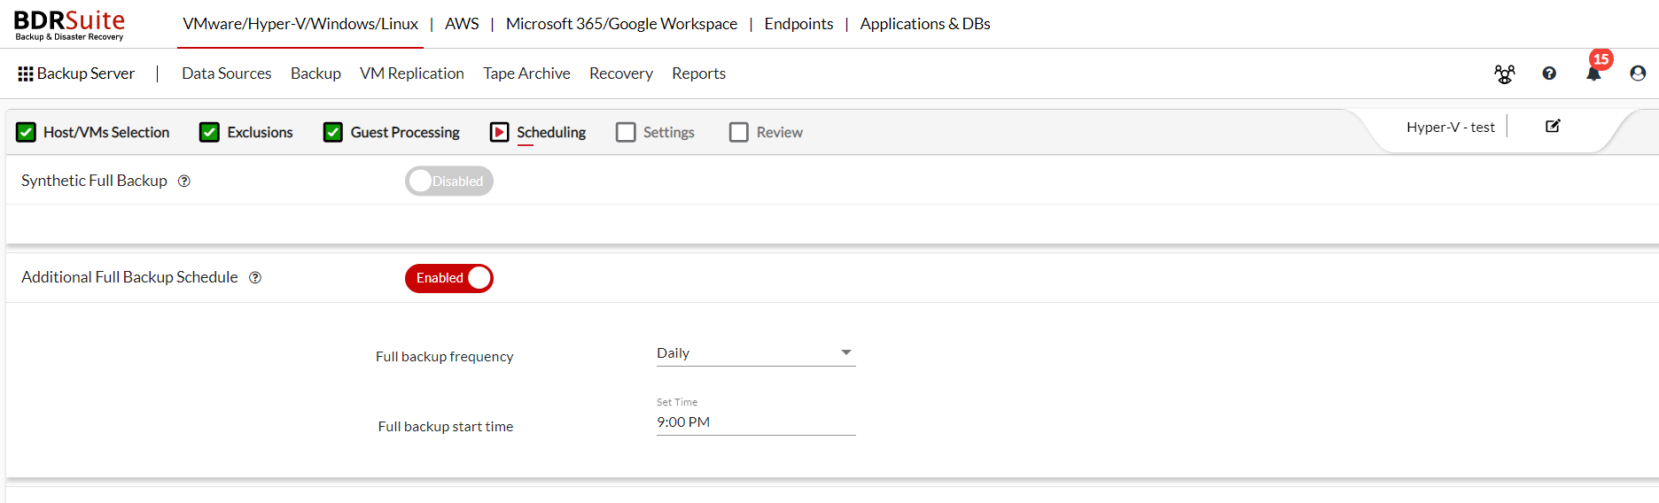The width and height of the screenshot is (1659, 503).
Task: Go to the Review step
Action: [766, 132]
